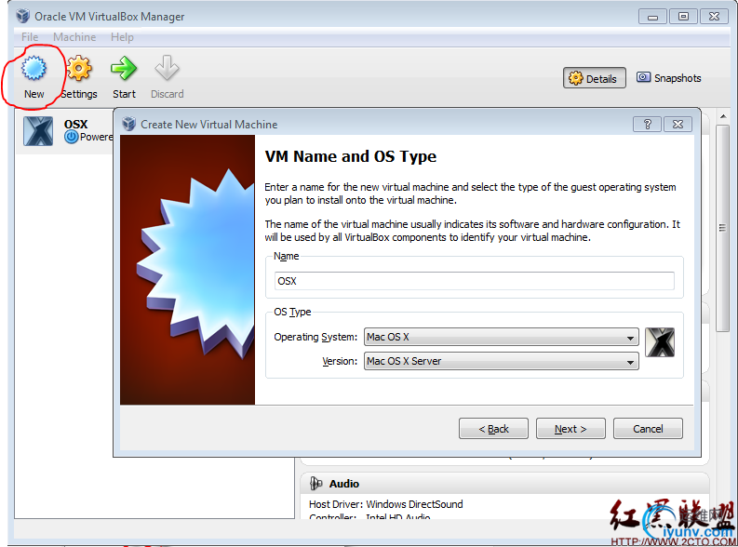Screen dimensions: 738x547
Task: Click the New virtual machine icon
Action: click(34, 69)
